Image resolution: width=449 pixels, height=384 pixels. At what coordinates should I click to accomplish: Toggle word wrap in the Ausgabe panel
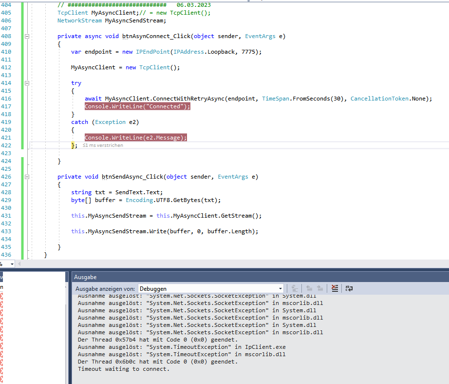(349, 288)
